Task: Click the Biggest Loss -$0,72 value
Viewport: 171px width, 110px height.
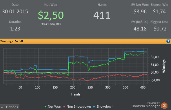Action: pyautogui.click(x=159, y=29)
